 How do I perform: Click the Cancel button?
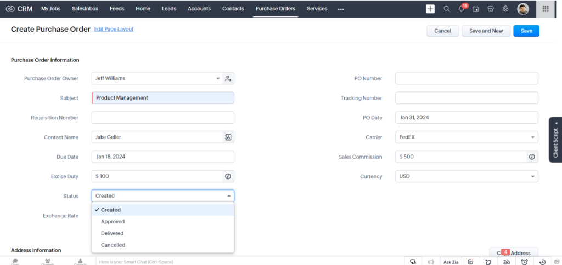443,31
